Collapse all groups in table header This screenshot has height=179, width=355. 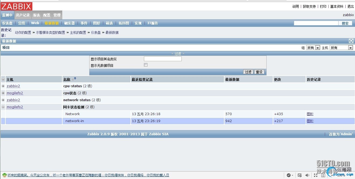3,79
